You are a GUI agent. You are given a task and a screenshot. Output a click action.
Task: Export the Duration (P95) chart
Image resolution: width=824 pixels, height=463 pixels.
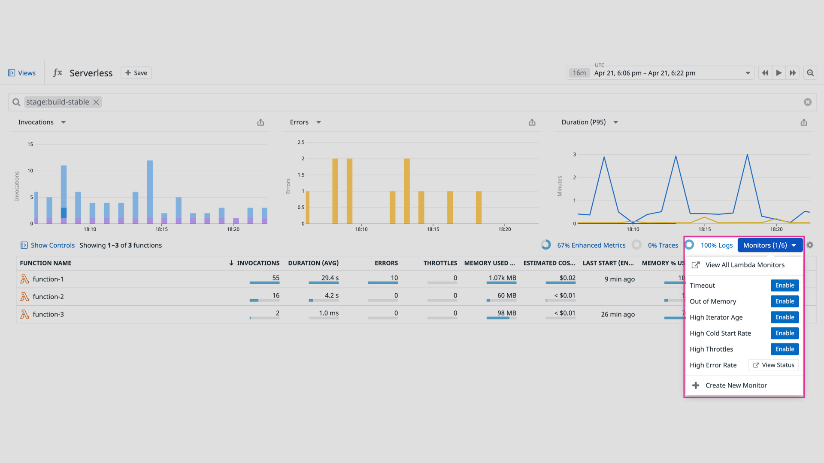pyautogui.click(x=803, y=122)
